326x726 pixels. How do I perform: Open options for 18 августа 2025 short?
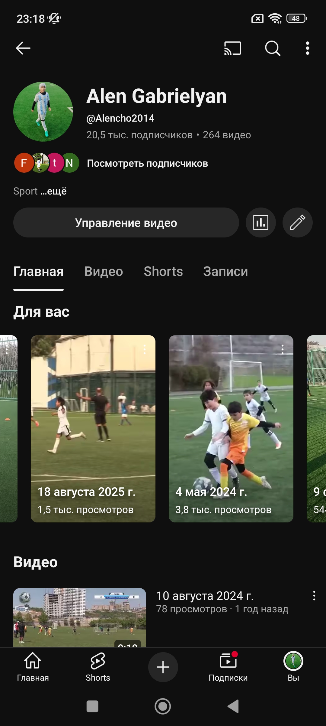[x=145, y=349]
